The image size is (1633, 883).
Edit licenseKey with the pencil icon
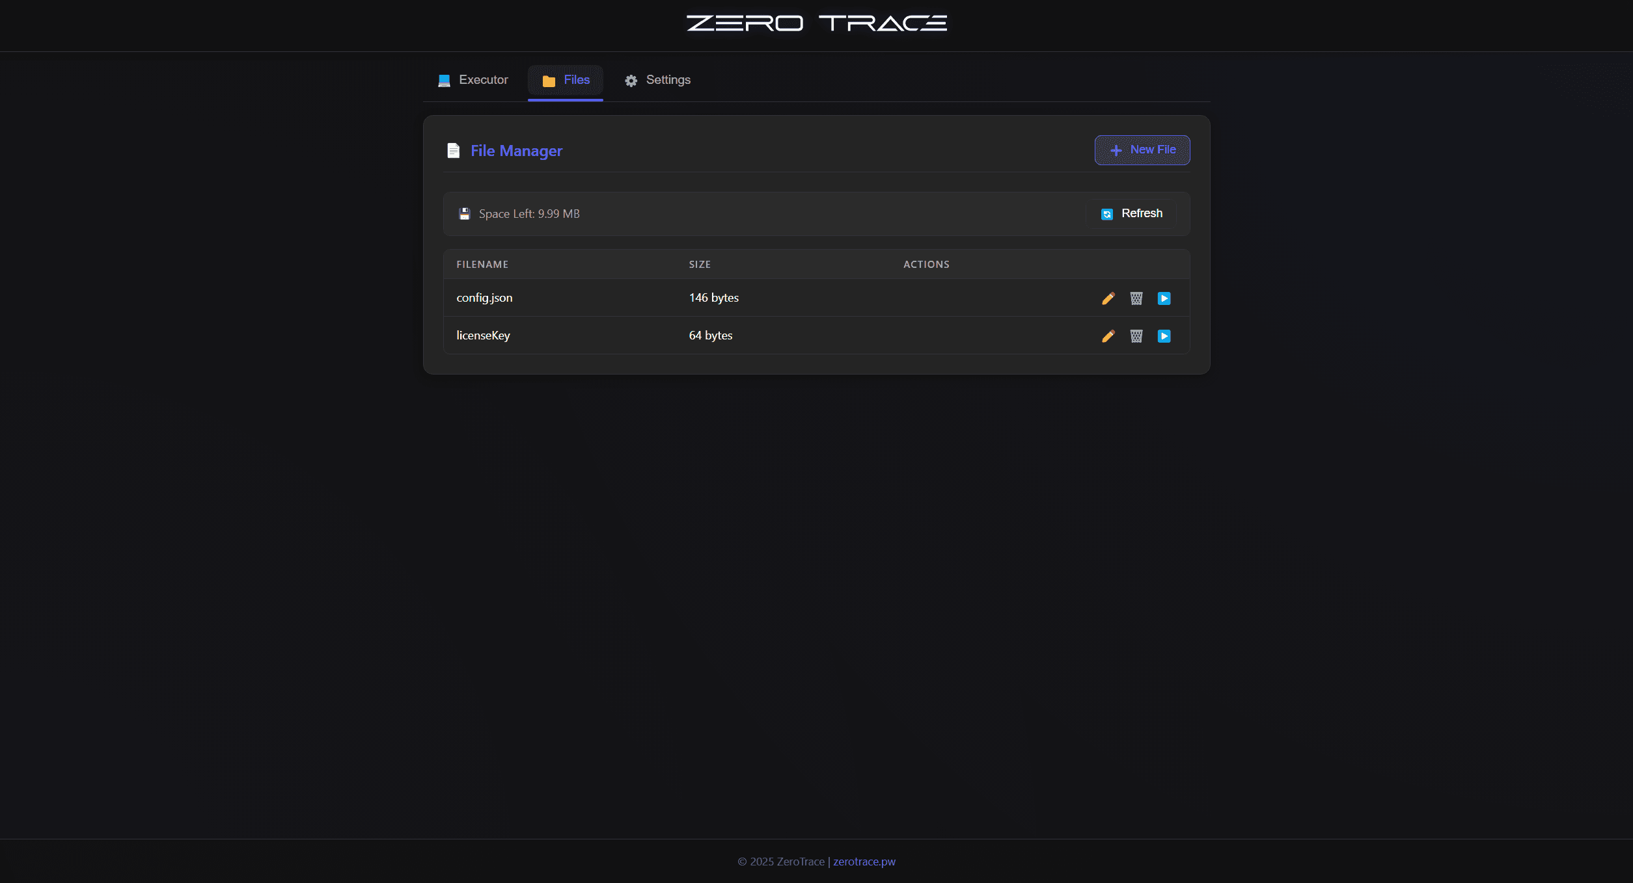pyautogui.click(x=1108, y=336)
